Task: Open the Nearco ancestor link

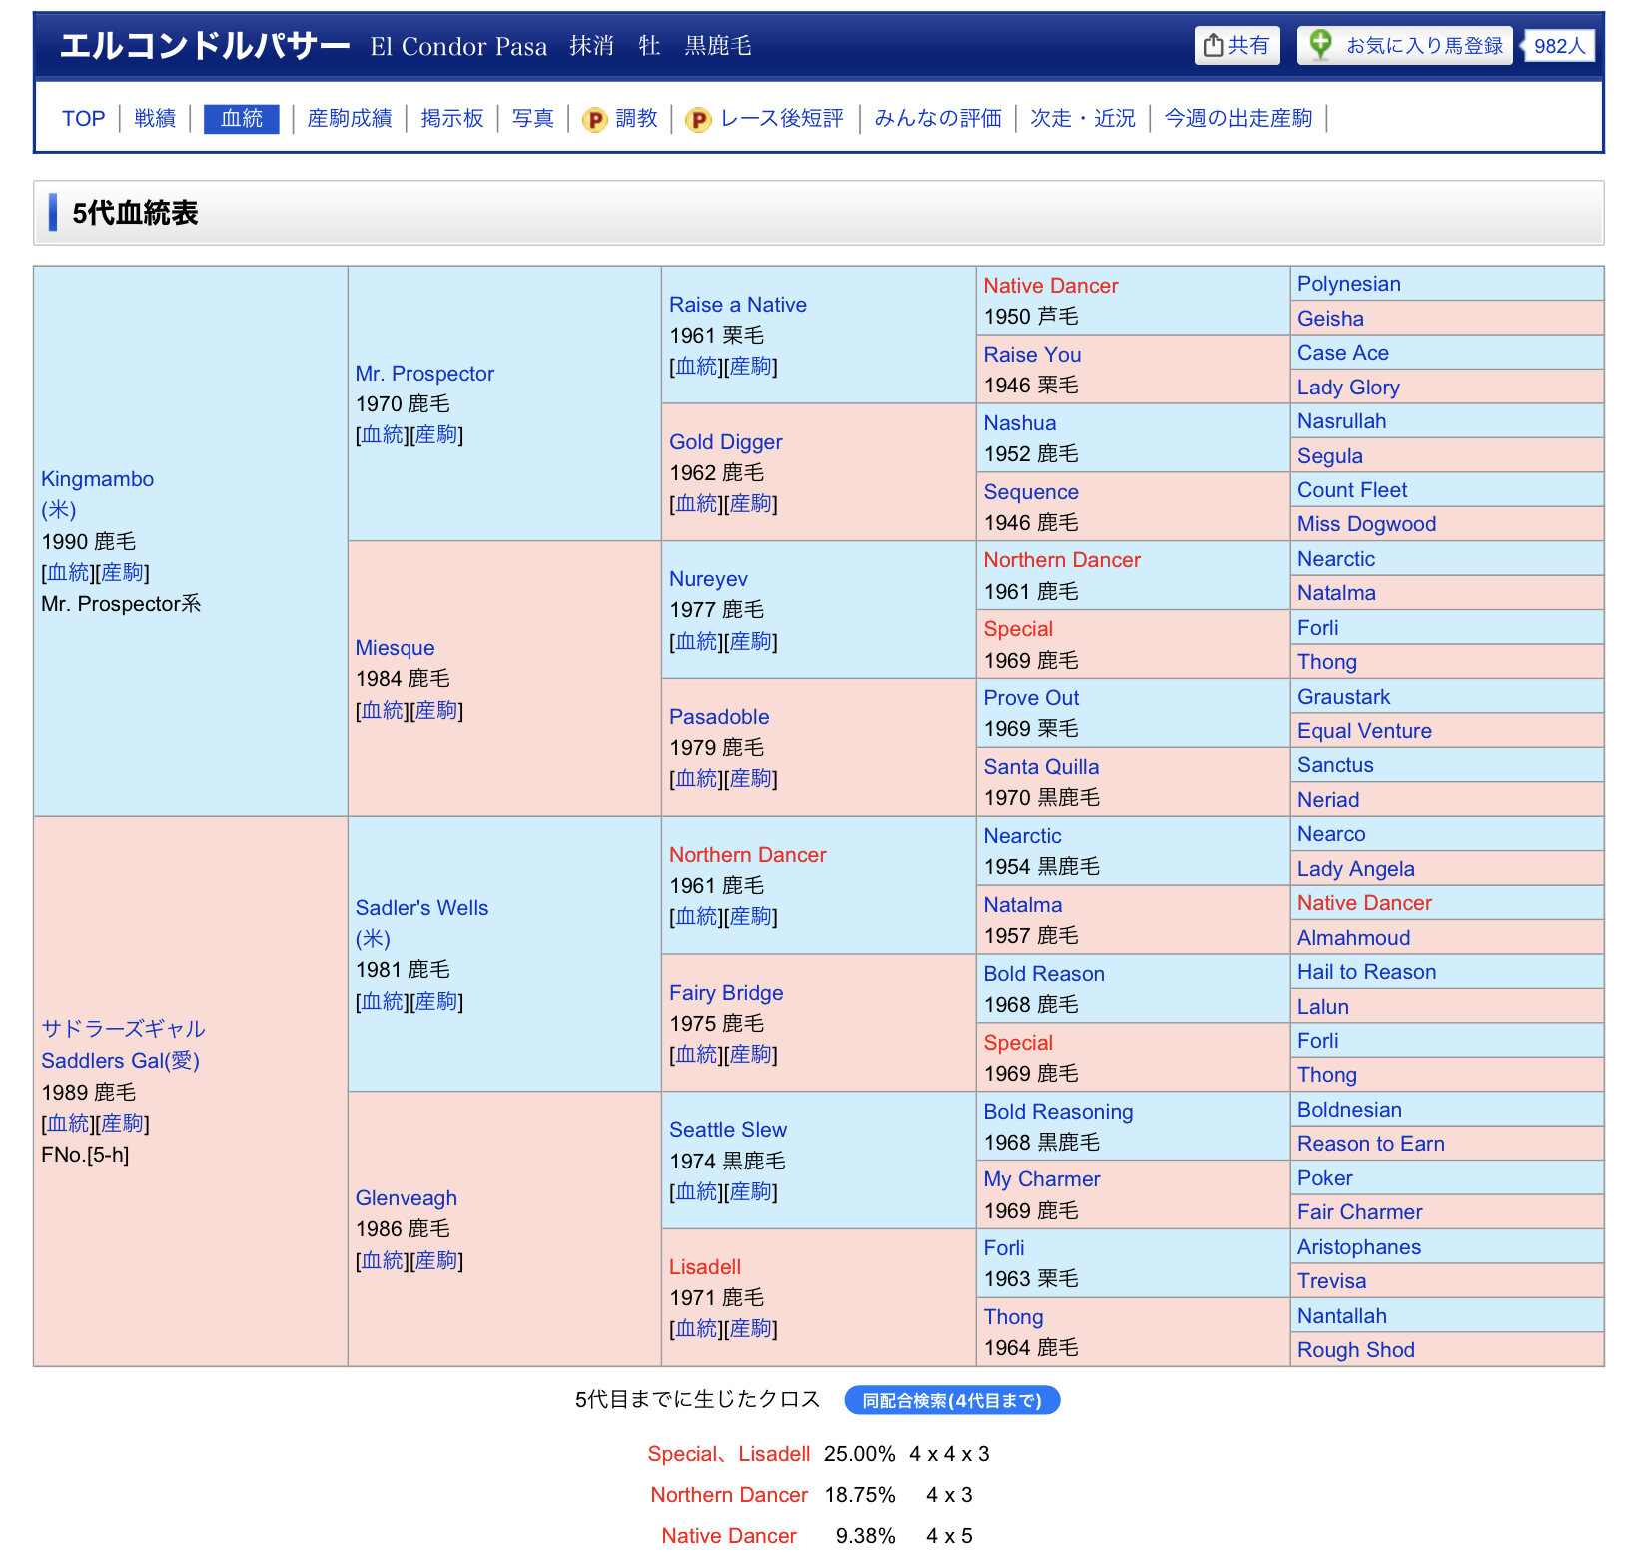Action: 1330,834
